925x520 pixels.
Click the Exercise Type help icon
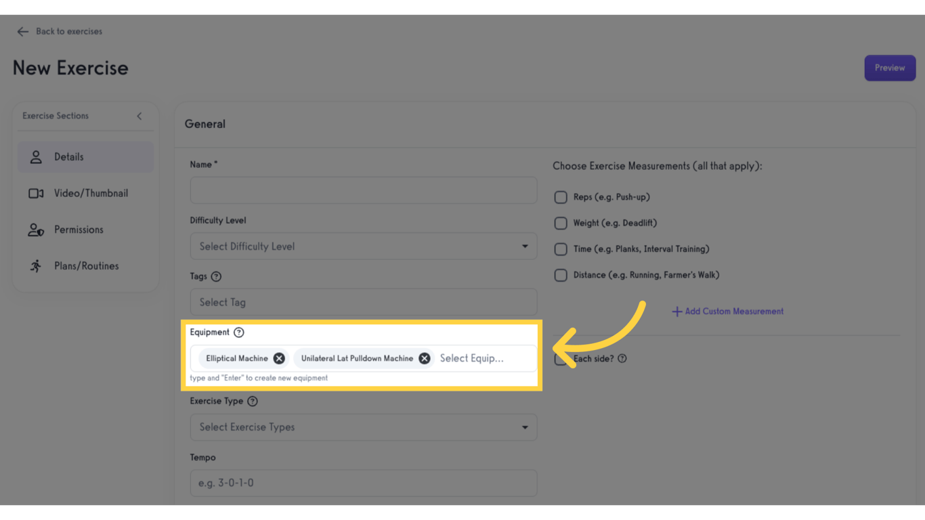[x=253, y=401]
